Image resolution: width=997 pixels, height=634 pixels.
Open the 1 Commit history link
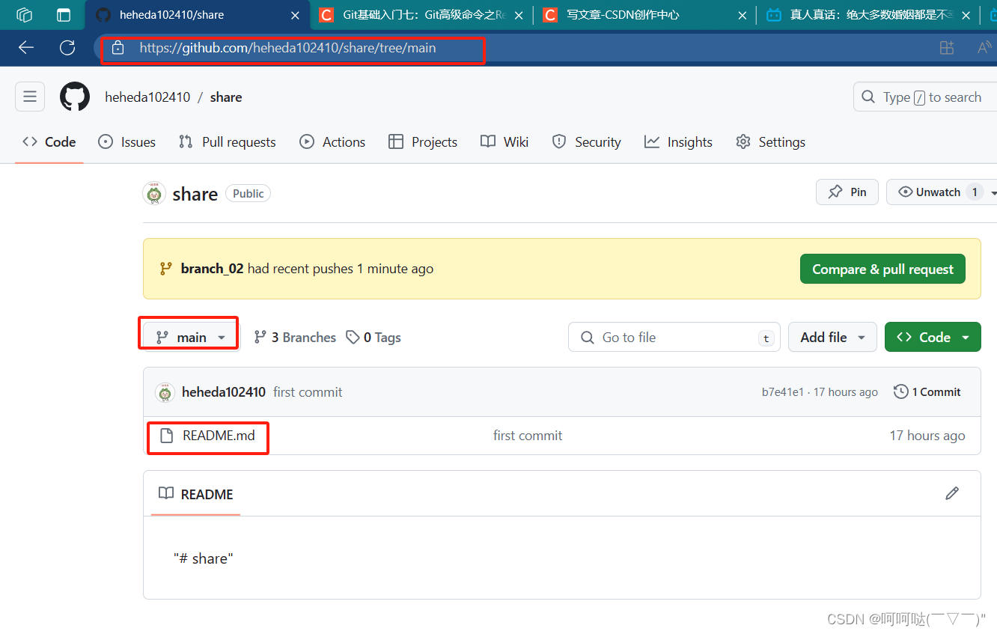coord(927,391)
